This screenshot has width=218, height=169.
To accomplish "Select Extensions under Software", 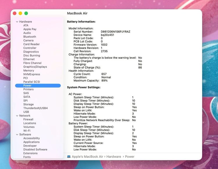I will (31, 153).
